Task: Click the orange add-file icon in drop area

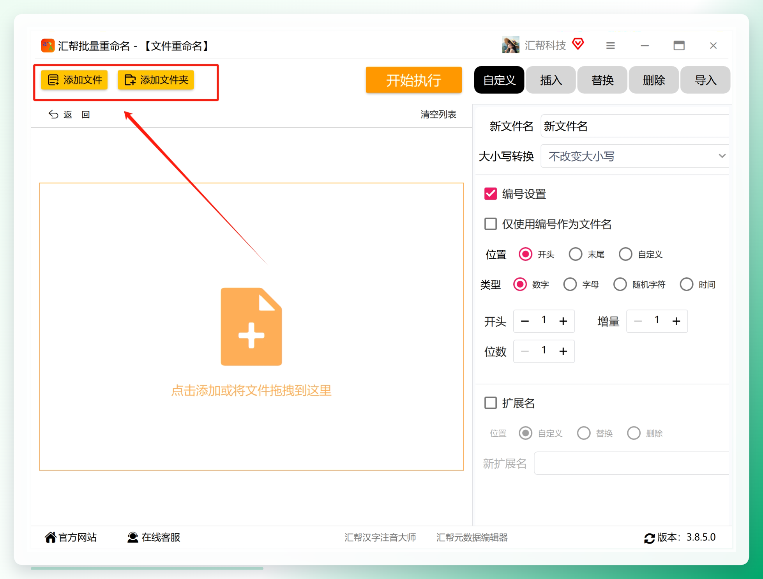Action: tap(251, 327)
